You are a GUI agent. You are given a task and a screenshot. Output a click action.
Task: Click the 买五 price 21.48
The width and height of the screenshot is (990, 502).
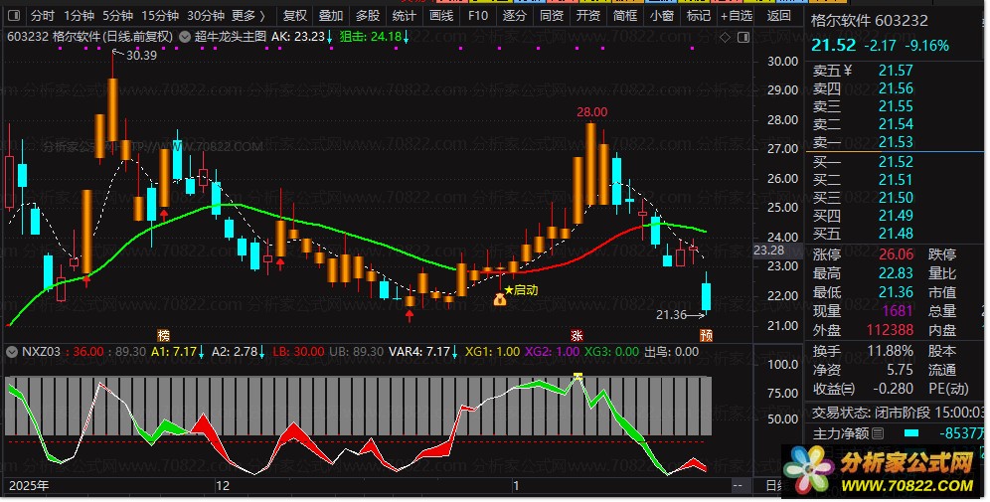tap(896, 234)
